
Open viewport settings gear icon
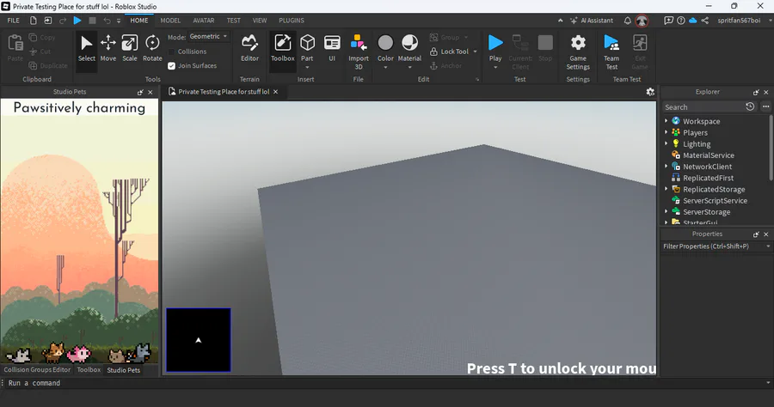point(650,92)
